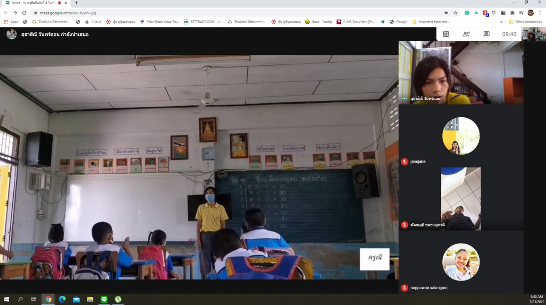Open iCloud bookmark

tap(93, 21)
